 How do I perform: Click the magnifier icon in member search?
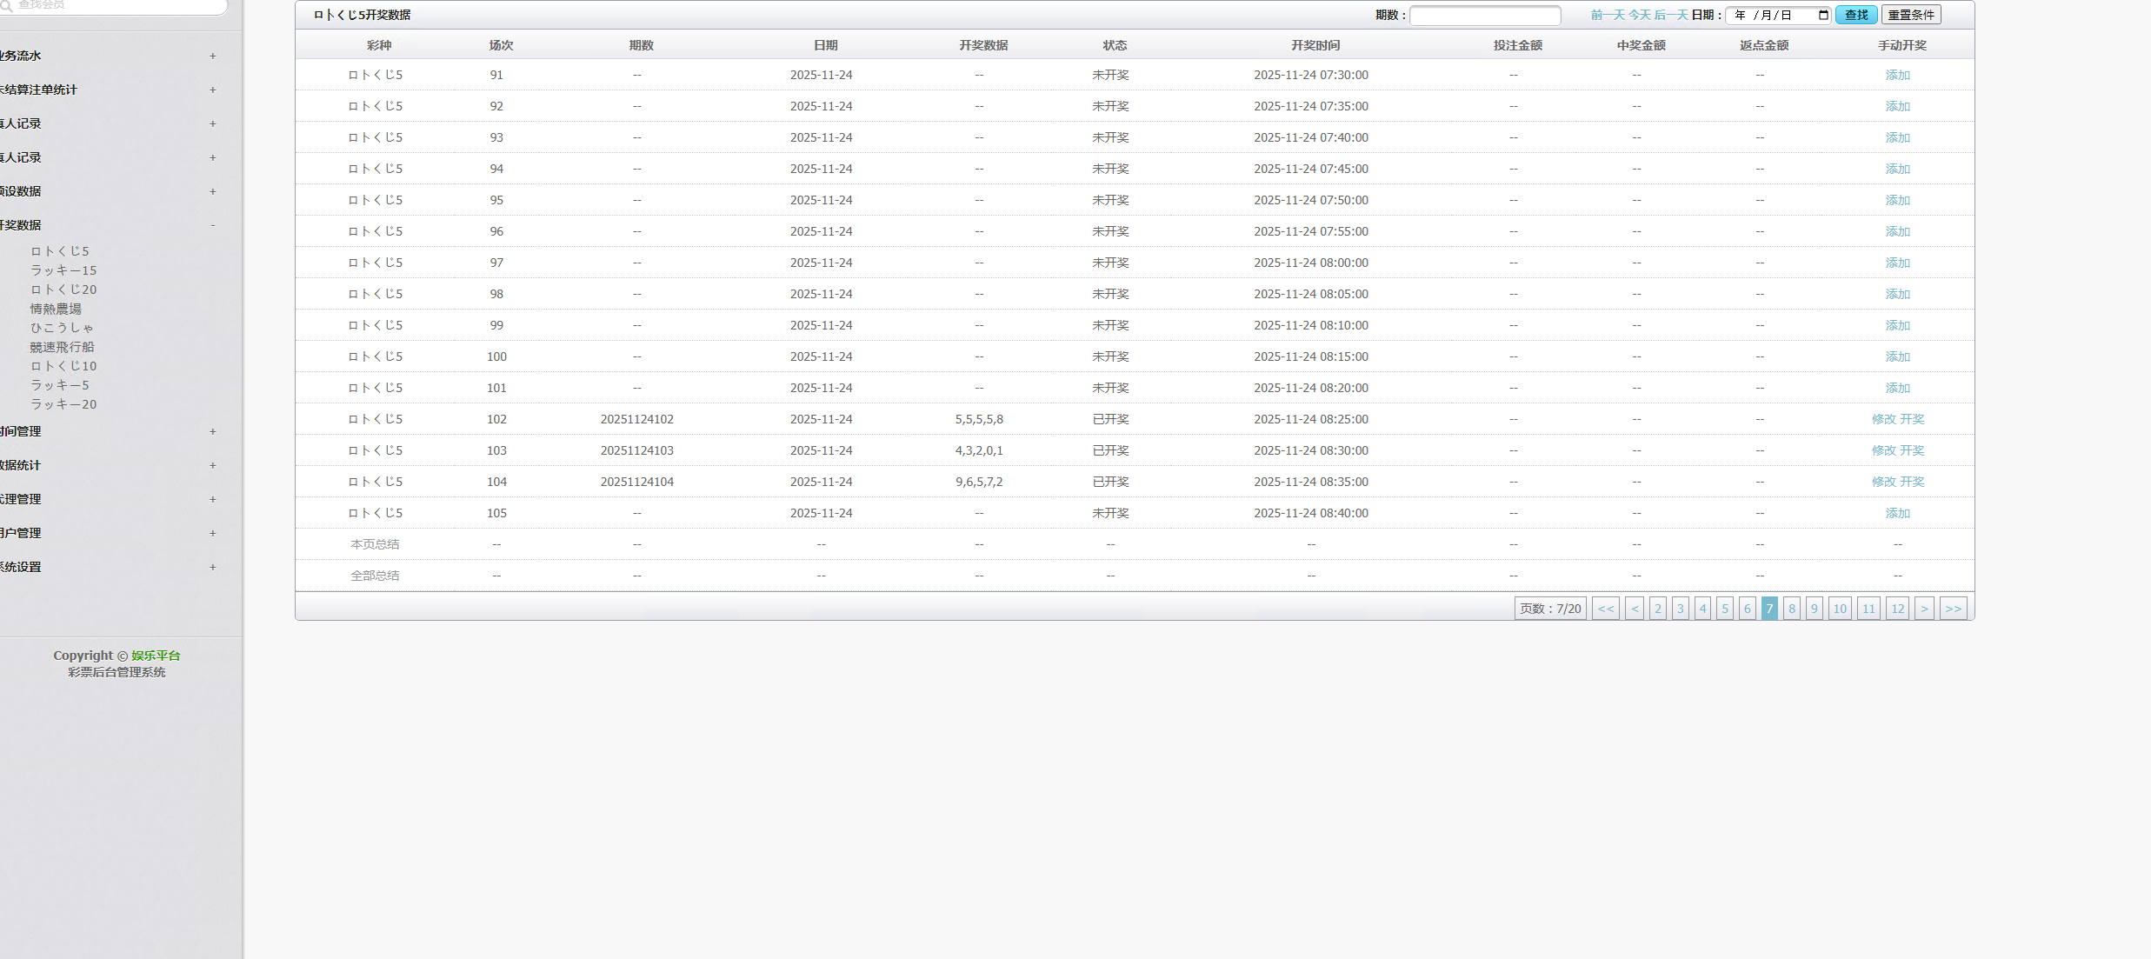(x=5, y=5)
